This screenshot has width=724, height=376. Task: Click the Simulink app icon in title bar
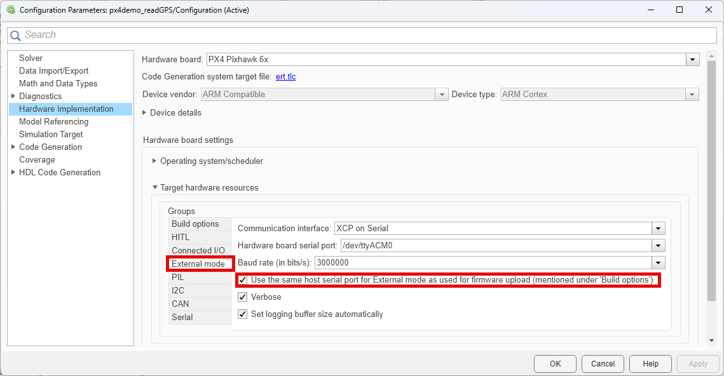pyautogui.click(x=10, y=10)
